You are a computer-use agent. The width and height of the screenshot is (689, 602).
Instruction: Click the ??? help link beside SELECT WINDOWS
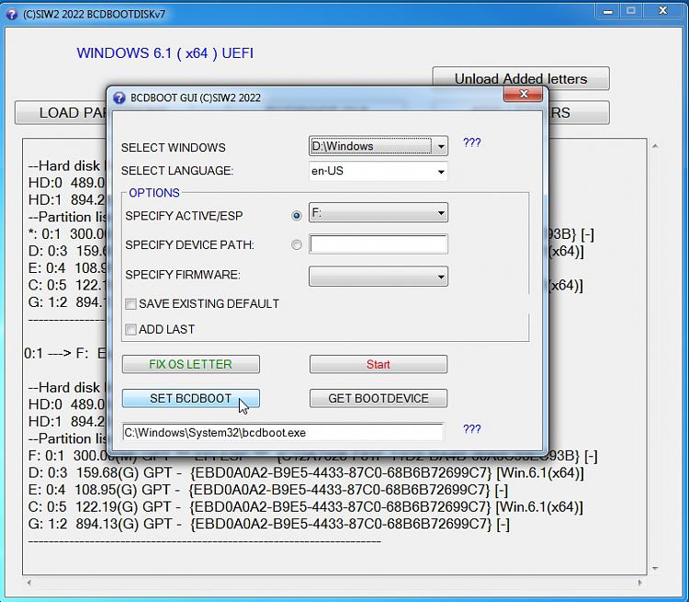coord(472,142)
